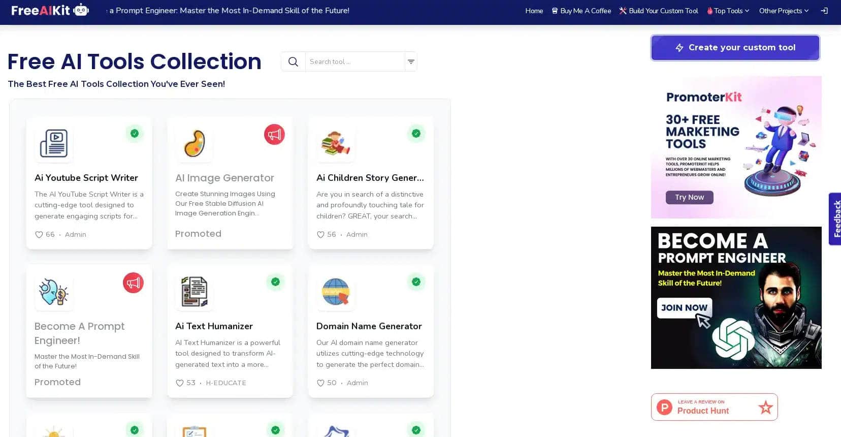Click the Ai Youtube Script Writer icon

pos(54,144)
